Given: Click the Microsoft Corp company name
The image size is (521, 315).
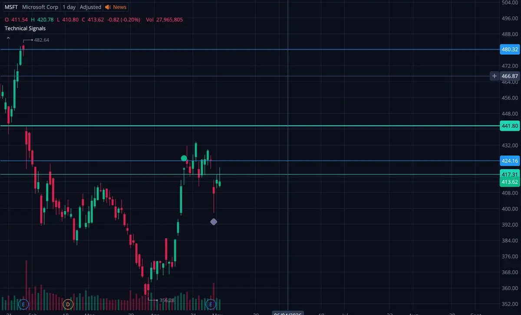Looking at the screenshot, I should tap(40, 7).
